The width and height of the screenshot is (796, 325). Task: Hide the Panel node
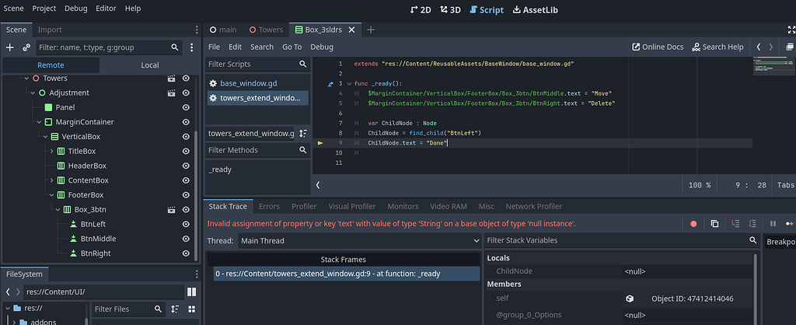(186, 107)
